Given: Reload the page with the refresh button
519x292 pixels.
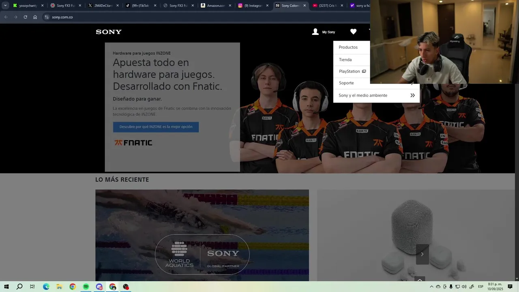Looking at the screenshot, I should [25, 17].
